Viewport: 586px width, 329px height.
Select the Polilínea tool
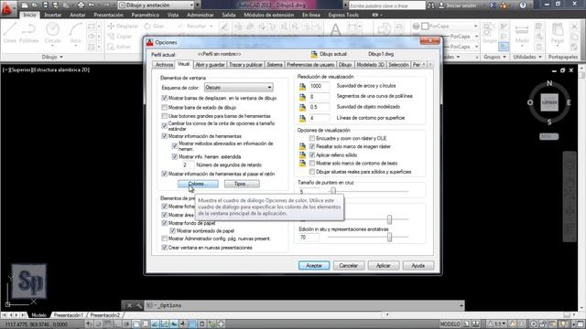pyautogui.click(x=28, y=33)
